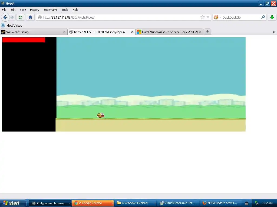
Task: Open a new tab with plus button
Action: pos(207,32)
